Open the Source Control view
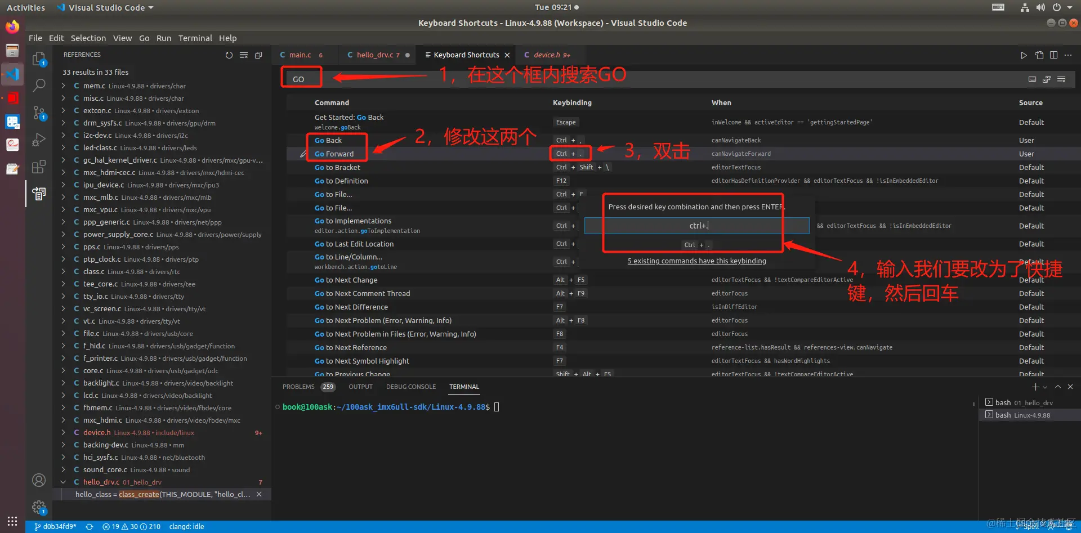 point(39,113)
